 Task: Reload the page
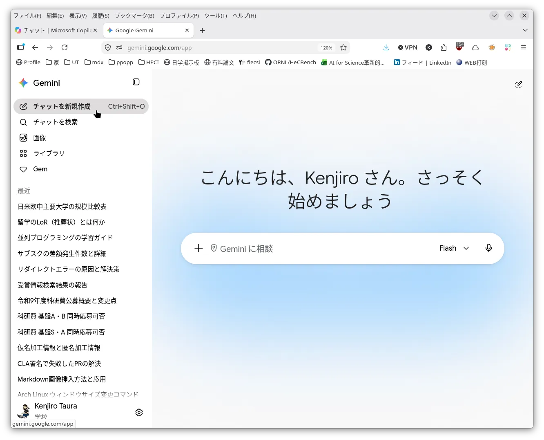click(x=65, y=47)
